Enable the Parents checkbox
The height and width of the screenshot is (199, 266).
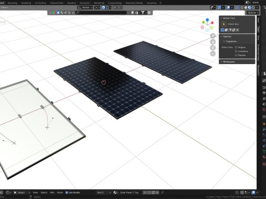pos(236,55)
